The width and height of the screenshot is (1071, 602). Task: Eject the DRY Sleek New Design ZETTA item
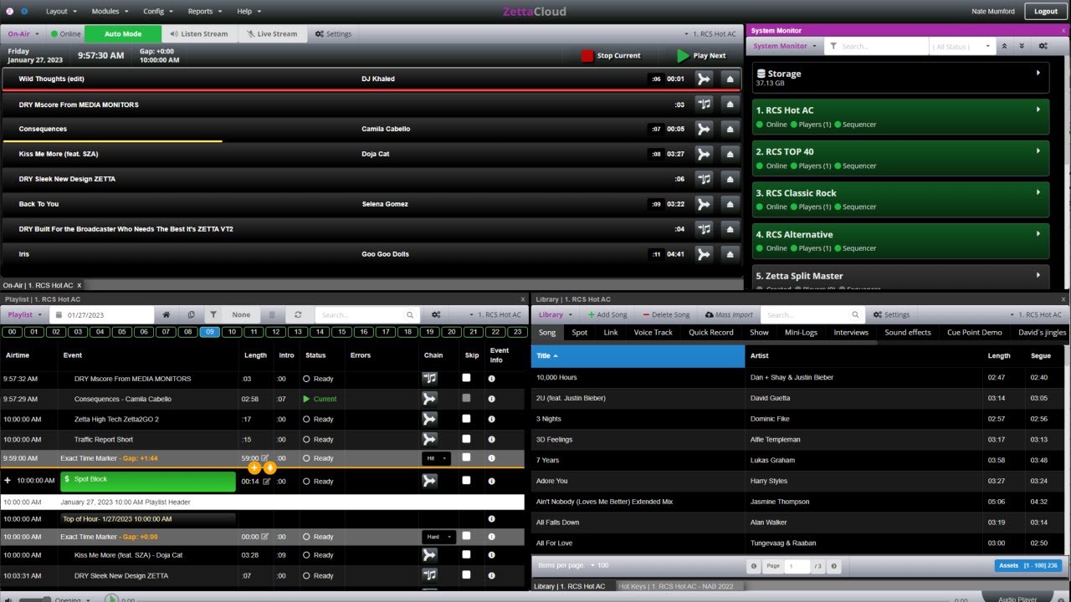click(730, 179)
